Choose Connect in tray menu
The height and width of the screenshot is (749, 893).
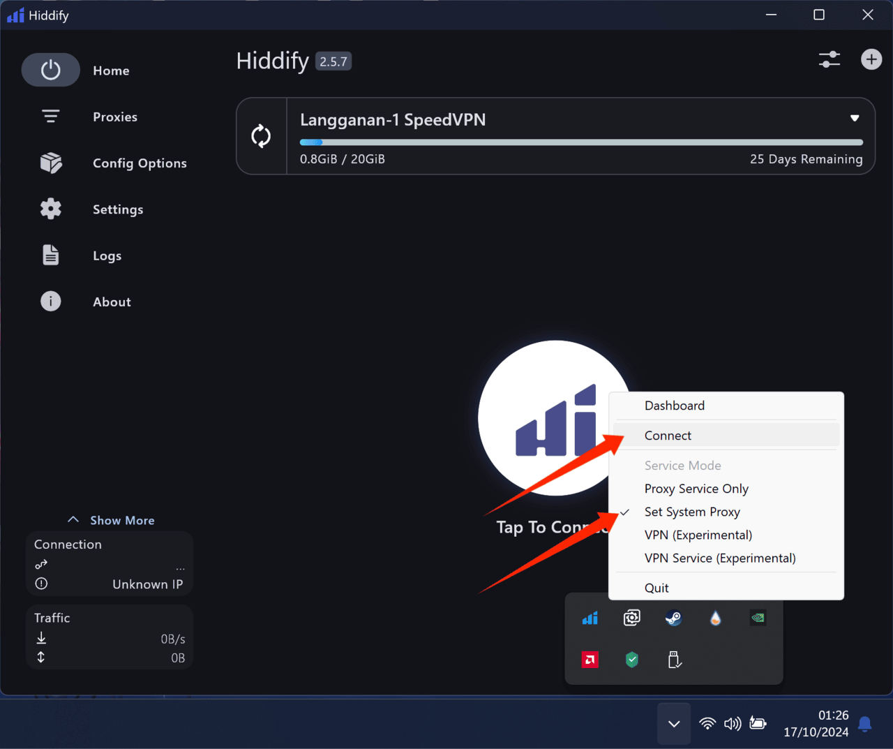point(726,436)
